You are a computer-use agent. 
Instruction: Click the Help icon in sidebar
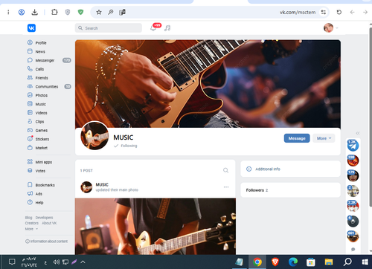pyautogui.click(x=30, y=202)
